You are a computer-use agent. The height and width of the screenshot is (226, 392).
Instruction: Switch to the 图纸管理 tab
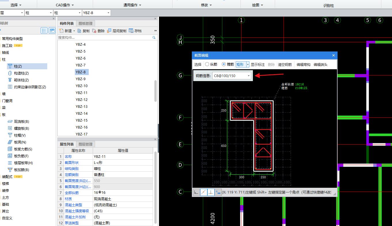pyautogui.click(x=85, y=24)
